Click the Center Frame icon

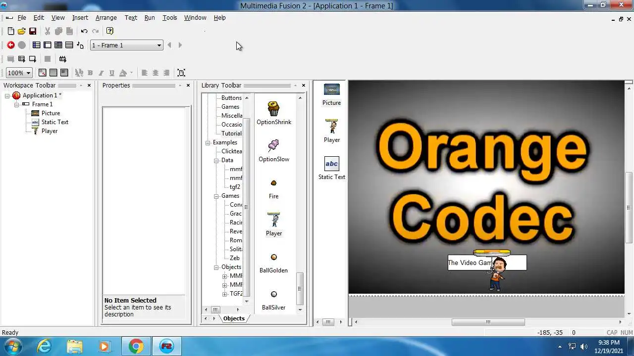pos(181,73)
